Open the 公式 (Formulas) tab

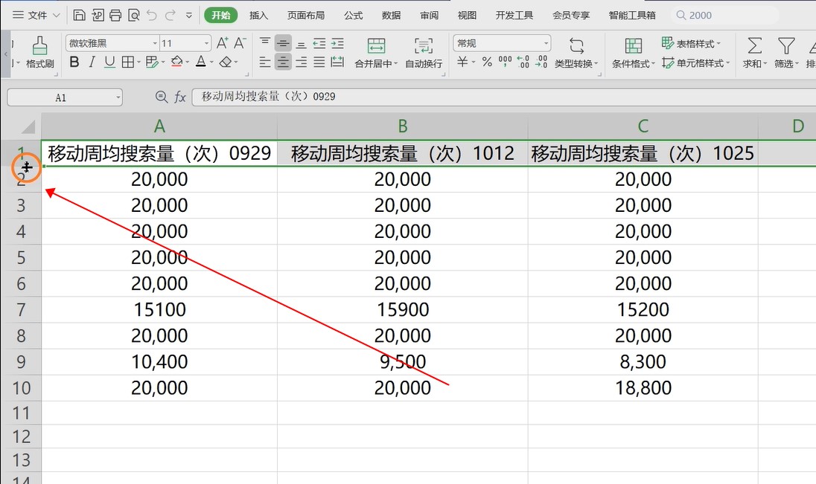point(354,15)
